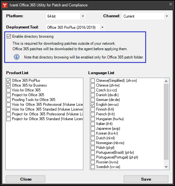Select French (fr-fr) in Language List
This screenshot has width=175, height=186.
93,114
